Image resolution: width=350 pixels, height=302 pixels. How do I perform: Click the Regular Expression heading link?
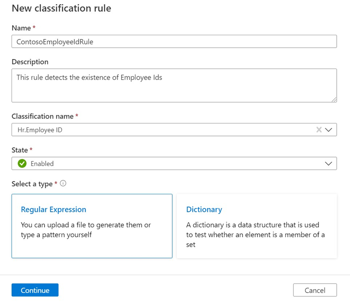tap(53, 210)
